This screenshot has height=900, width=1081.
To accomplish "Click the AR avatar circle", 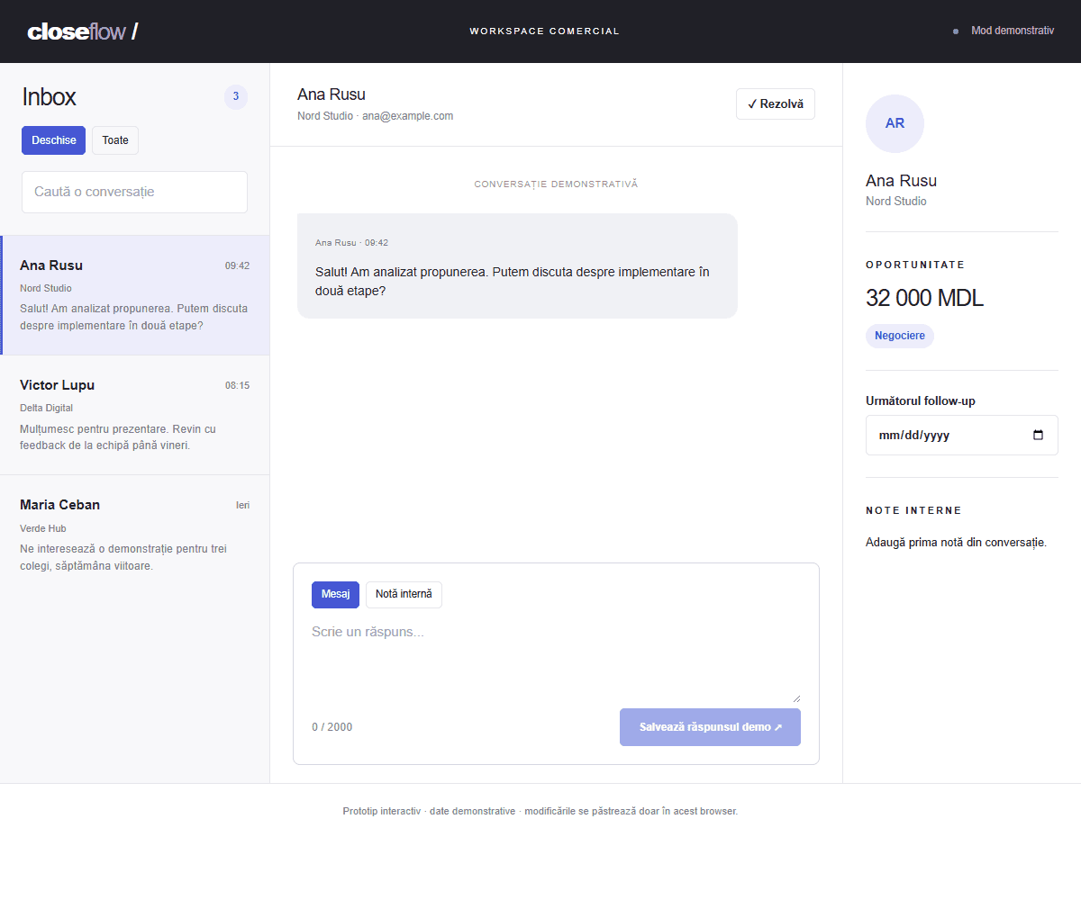I will pyautogui.click(x=895, y=123).
